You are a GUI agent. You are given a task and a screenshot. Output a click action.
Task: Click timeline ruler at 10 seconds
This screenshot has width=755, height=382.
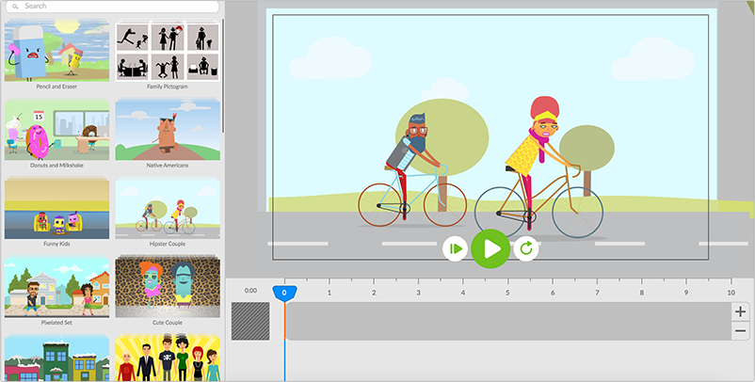731,292
